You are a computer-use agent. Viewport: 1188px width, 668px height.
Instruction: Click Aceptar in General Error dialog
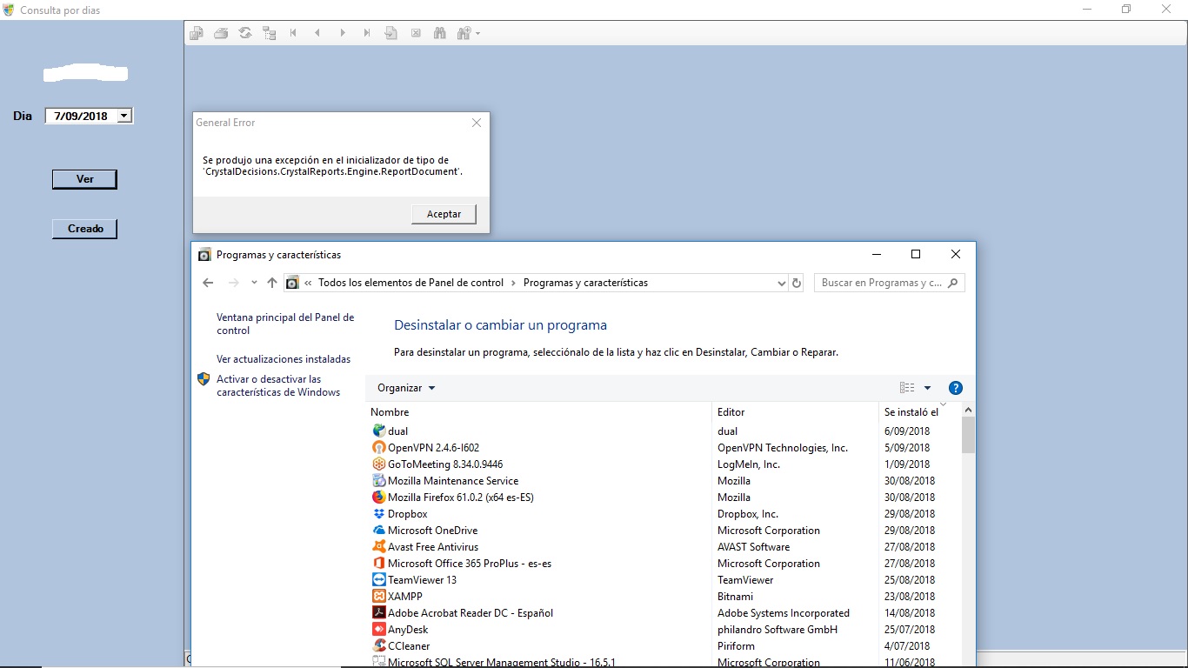pyautogui.click(x=444, y=214)
